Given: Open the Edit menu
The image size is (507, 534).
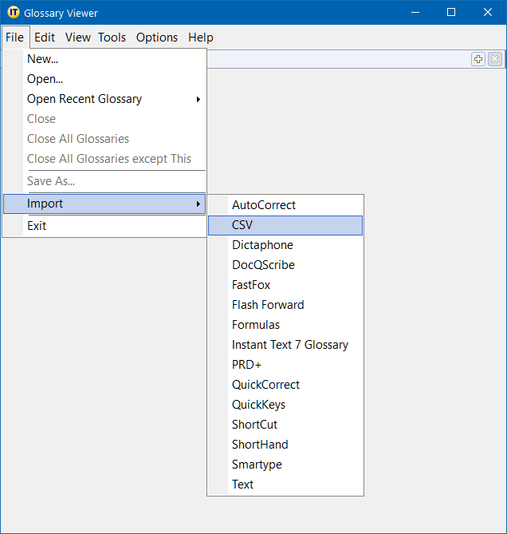Looking at the screenshot, I should point(45,38).
